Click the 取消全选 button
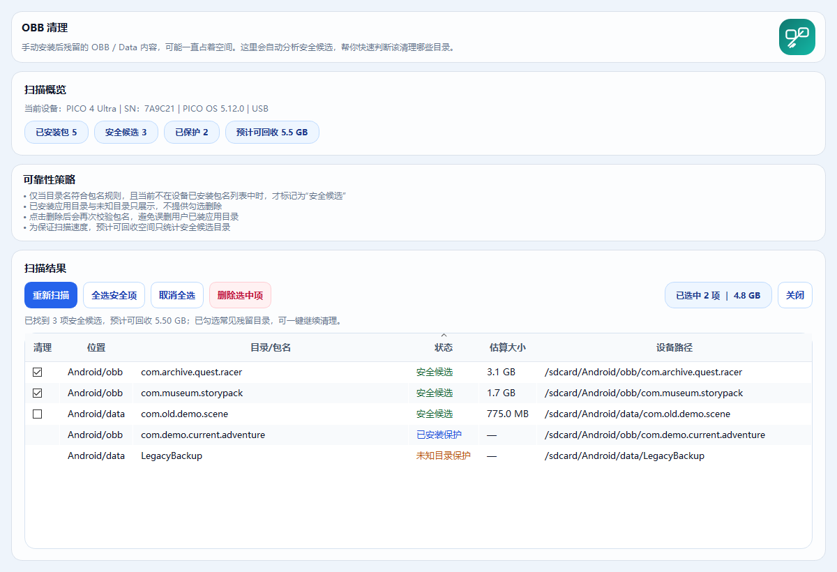 177,295
